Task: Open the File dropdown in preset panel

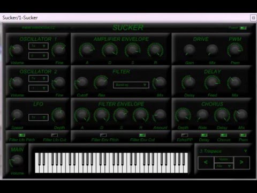Action: tap(224, 166)
